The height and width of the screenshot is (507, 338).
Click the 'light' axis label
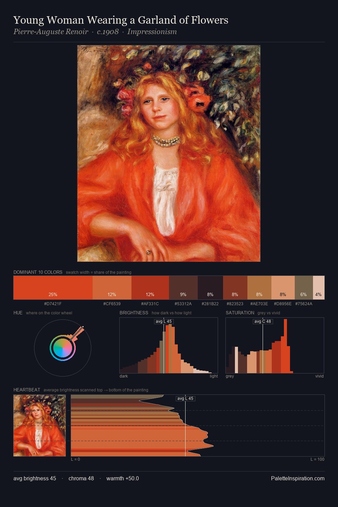tap(214, 376)
